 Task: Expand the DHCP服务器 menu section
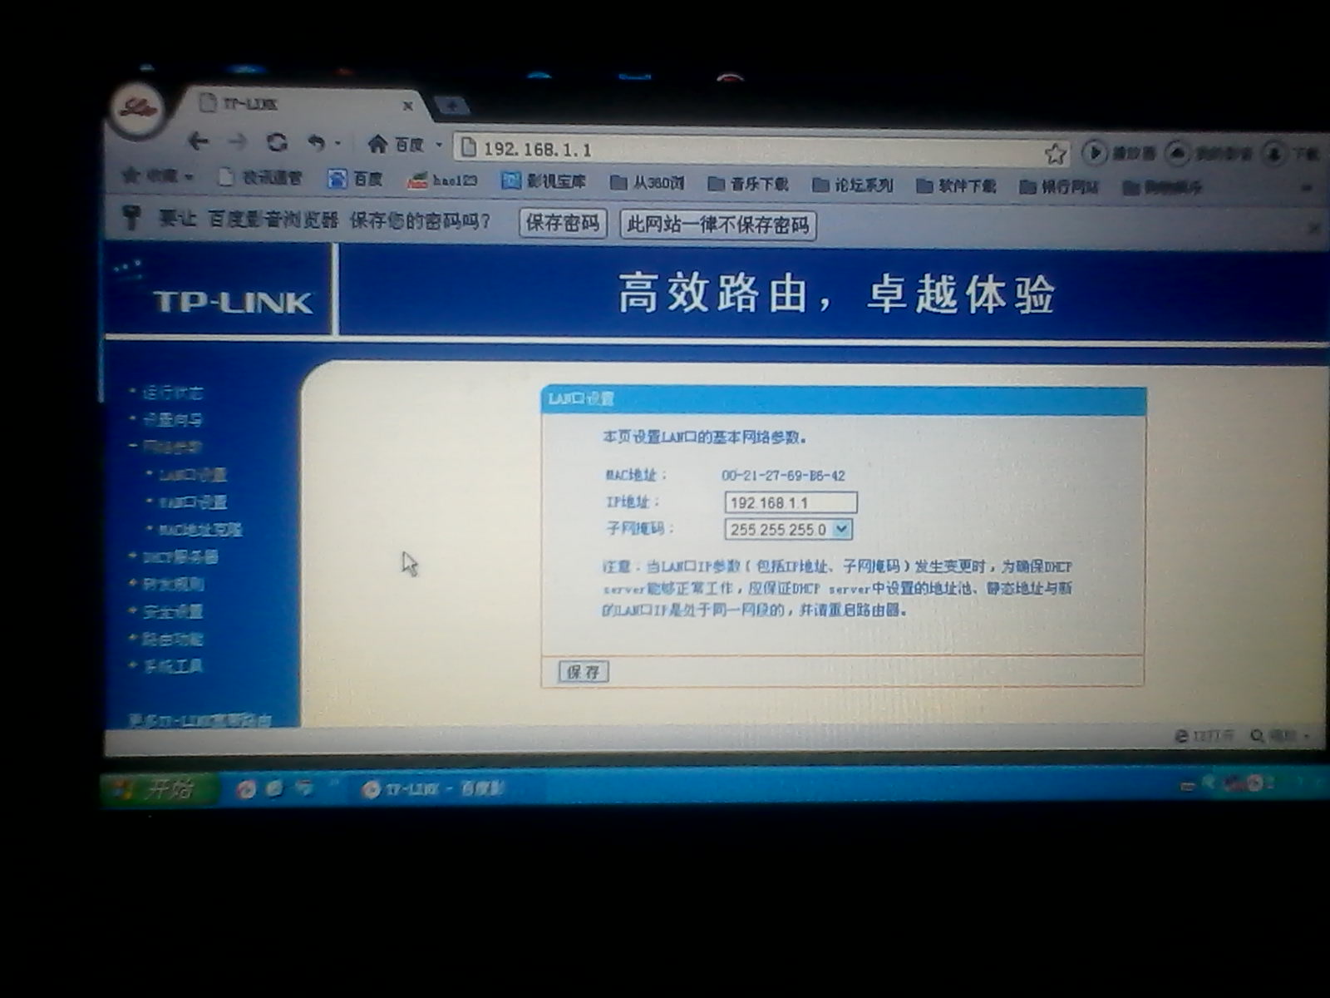(x=180, y=556)
